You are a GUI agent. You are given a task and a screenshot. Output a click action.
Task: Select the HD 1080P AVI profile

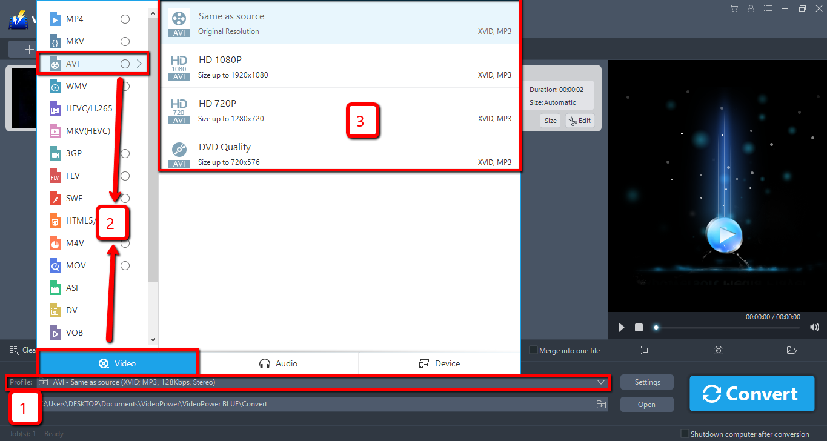(x=339, y=67)
